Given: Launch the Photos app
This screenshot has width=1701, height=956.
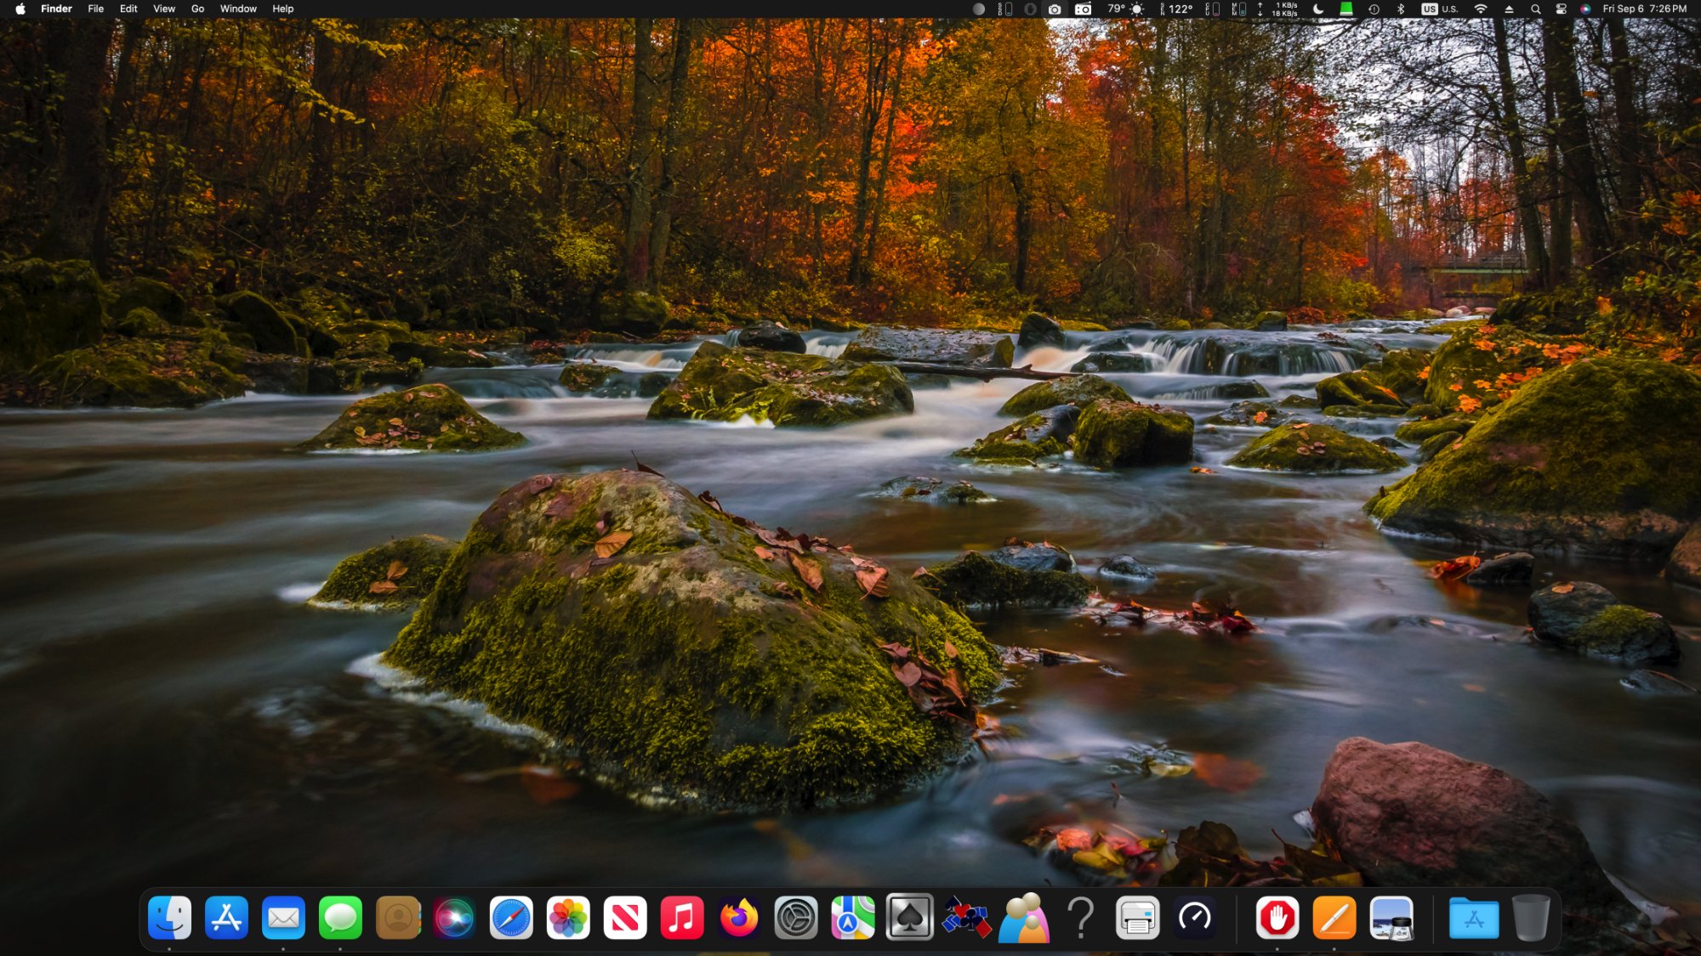Looking at the screenshot, I should tap(568, 918).
